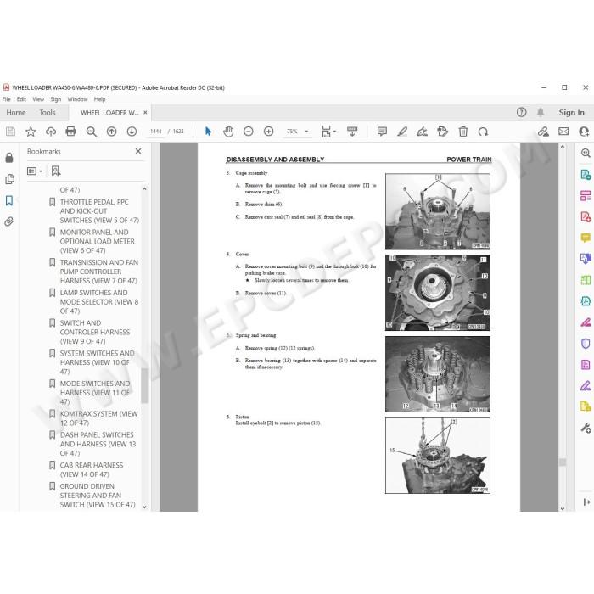
Task: Zoom in with the plus circle
Action: coord(269,132)
